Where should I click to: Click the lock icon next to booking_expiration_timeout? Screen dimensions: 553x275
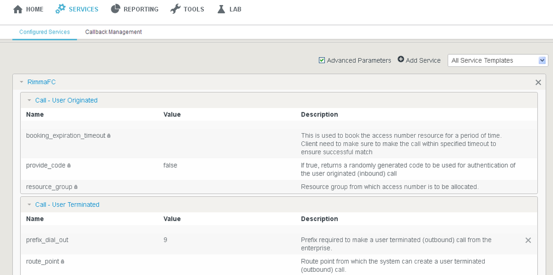coord(109,135)
